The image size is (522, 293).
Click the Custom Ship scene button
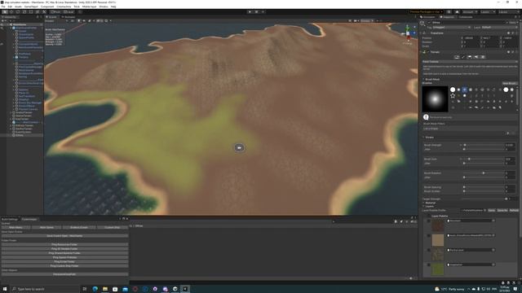(x=113, y=228)
